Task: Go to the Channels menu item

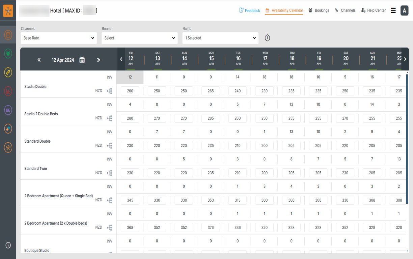Action: (345, 10)
